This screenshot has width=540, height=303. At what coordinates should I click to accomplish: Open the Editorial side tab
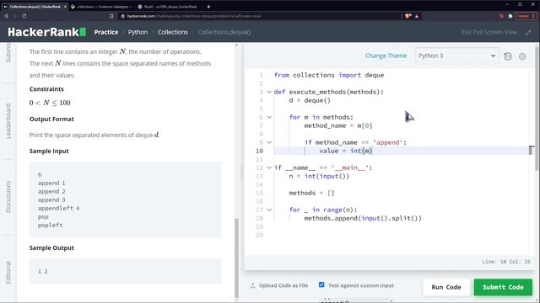pos(8,273)
